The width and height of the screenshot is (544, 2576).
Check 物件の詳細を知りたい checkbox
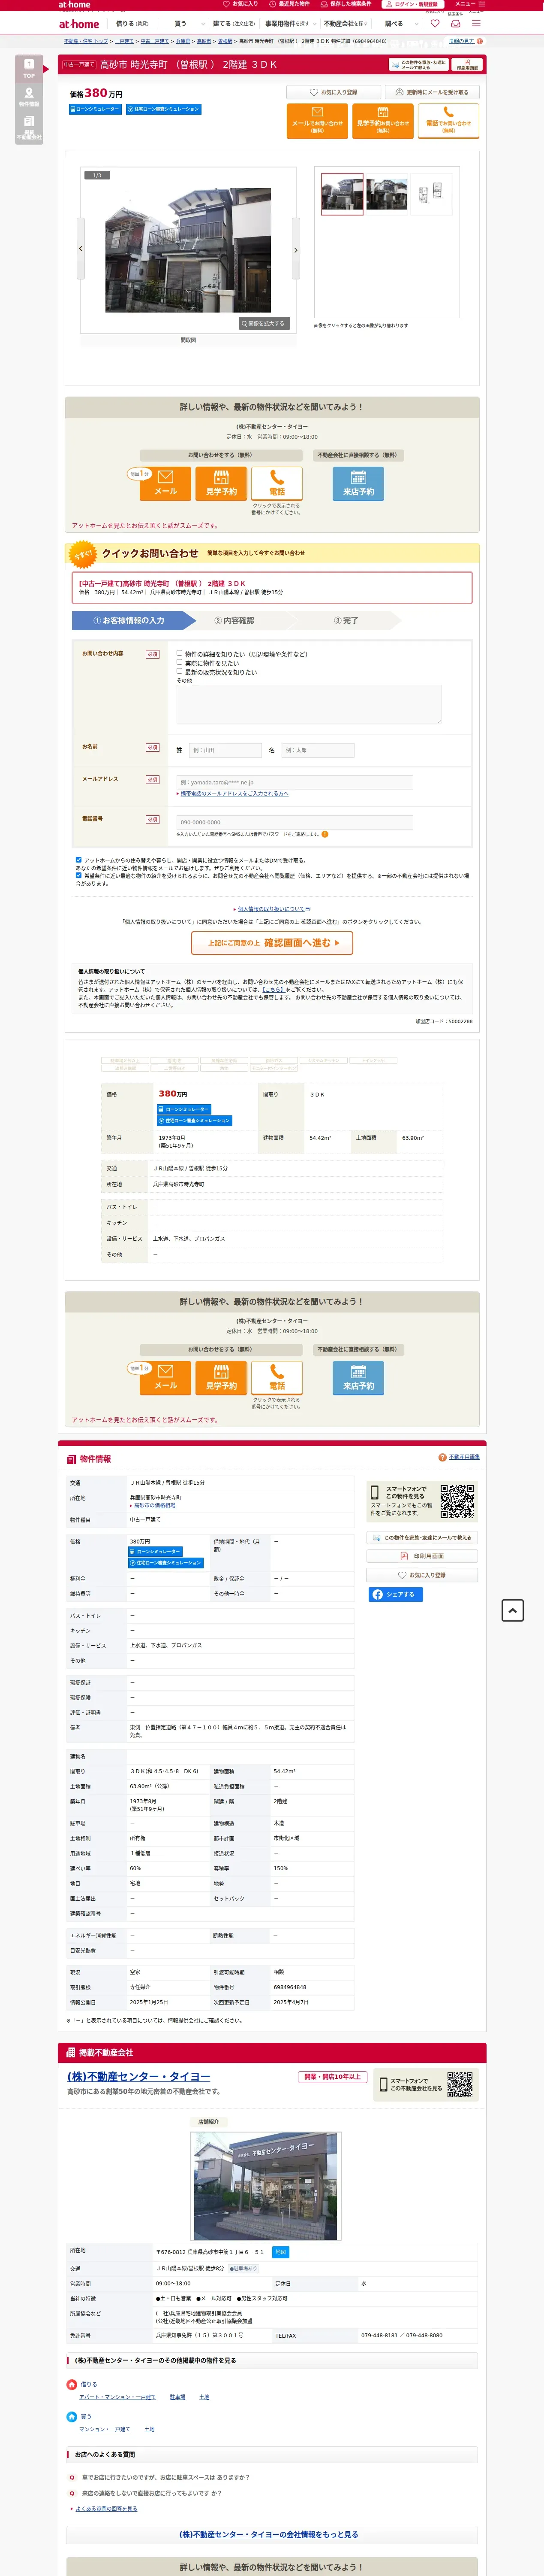[x=180, y=653]
